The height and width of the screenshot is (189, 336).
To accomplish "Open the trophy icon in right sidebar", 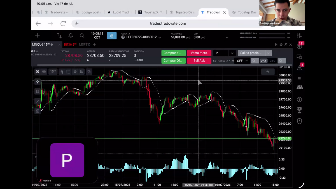I will [299, 109].
